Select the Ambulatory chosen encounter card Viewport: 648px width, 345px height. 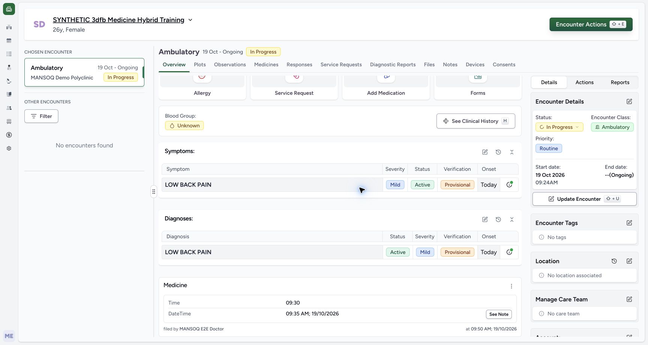coord(84,72)
